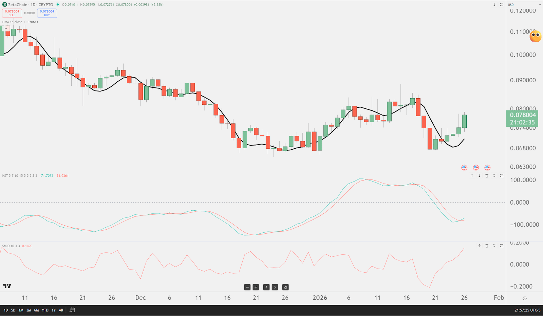Viewport: 543px width, 316px height.
Task: Delete the SMIO indicator pane
Action: [487, 246]
